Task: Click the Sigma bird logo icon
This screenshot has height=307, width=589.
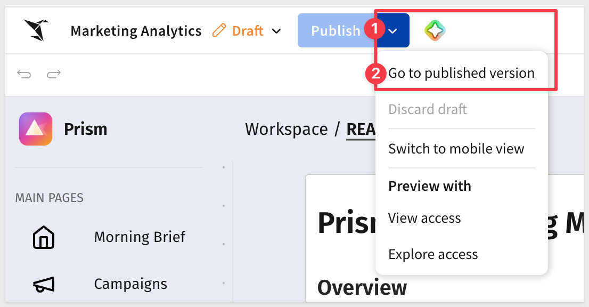Action: pos(36,30)
